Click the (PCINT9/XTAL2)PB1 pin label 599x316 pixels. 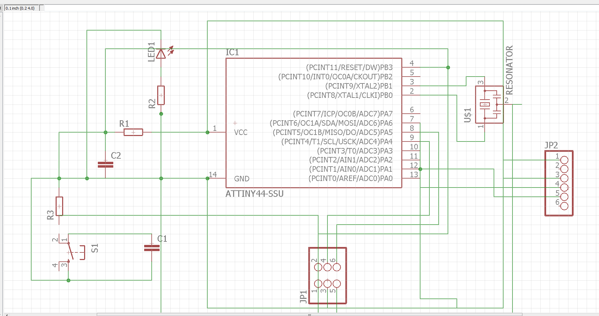point(359,86)
